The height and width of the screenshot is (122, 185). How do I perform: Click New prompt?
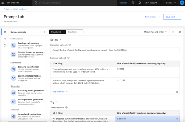151,17
